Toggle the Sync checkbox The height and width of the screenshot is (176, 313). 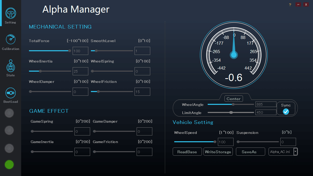(x=286, y=111)
